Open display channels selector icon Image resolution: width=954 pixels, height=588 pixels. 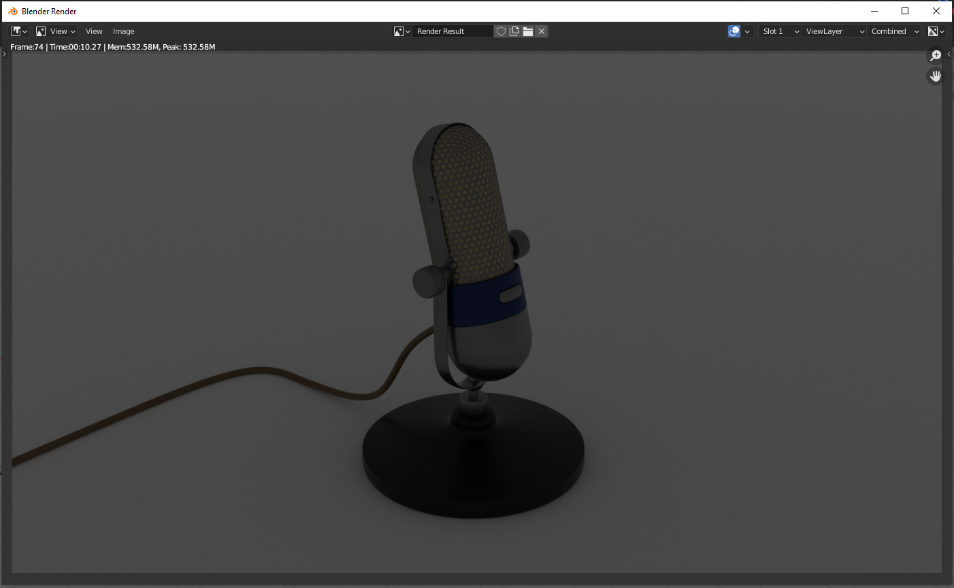pyautogui.click(x=936, y=31)
